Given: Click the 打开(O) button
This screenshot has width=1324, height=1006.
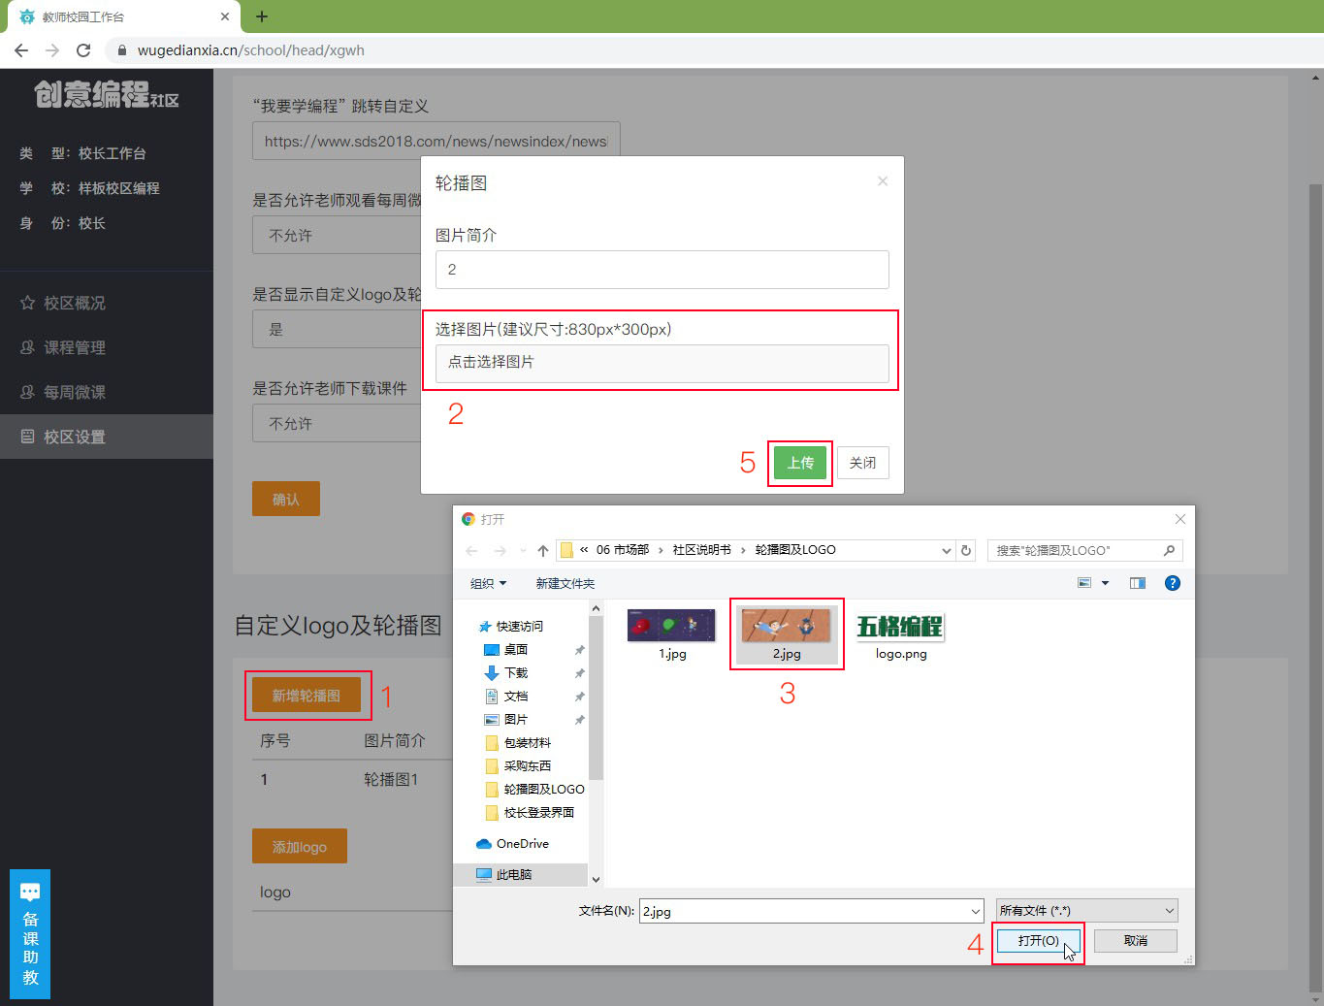Looking at the screenshot, I should (x=1038, y=941).
